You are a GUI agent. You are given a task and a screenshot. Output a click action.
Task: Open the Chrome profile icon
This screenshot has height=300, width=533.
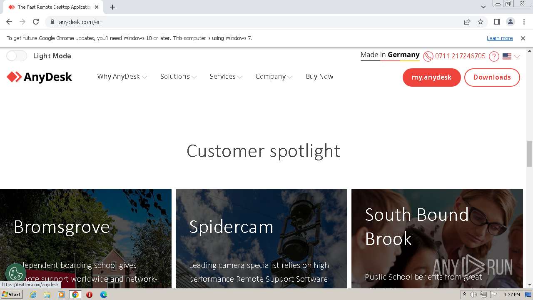tap(511, 22)
